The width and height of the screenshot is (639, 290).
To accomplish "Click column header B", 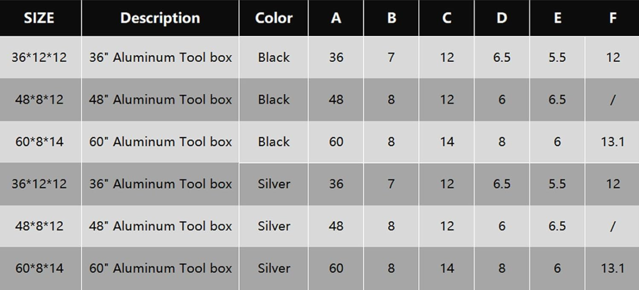I will pyautogui.click(x=391, y=18).
